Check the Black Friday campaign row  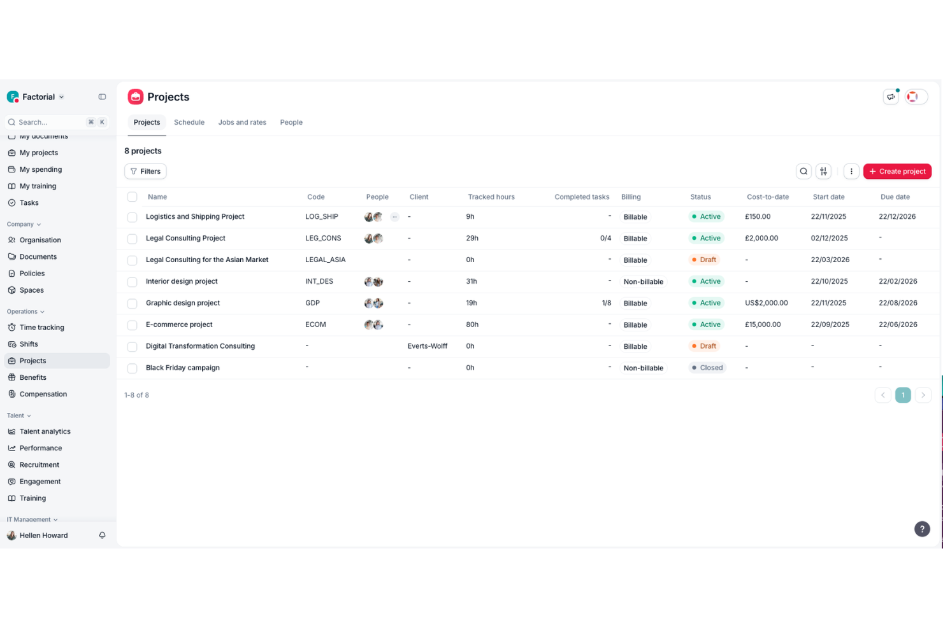132,368
